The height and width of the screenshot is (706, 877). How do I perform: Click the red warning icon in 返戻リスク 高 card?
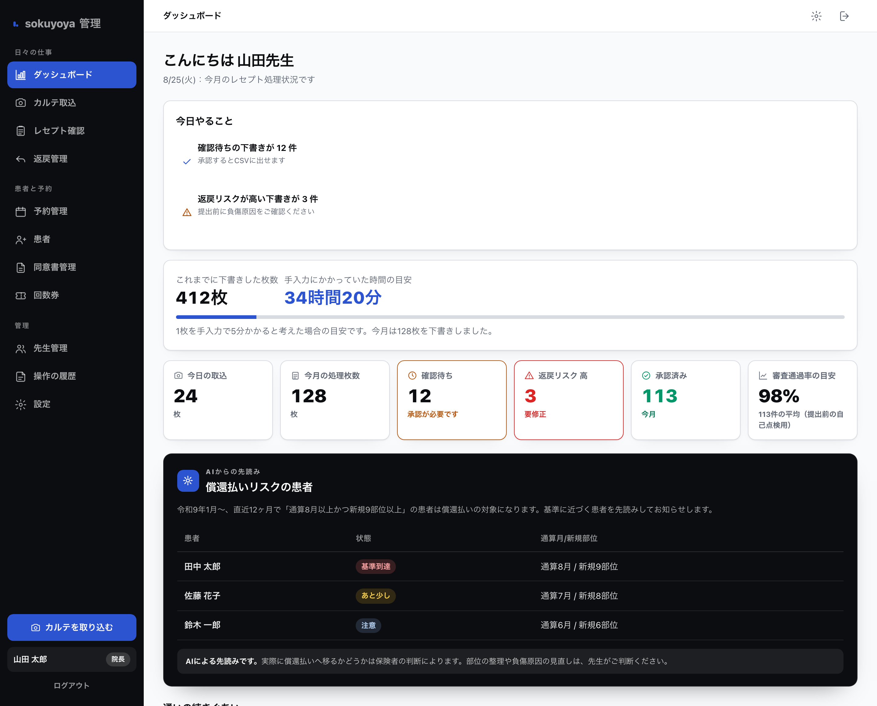pyautogui.click(x=529, y=376)
